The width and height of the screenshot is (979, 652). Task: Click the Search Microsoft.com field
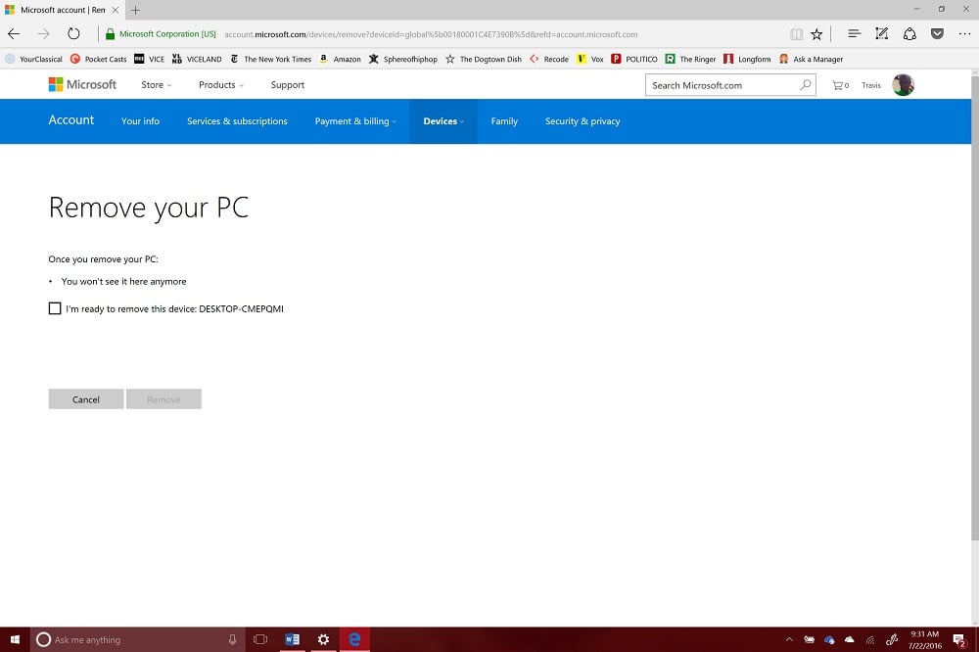(x=724, y=84)
